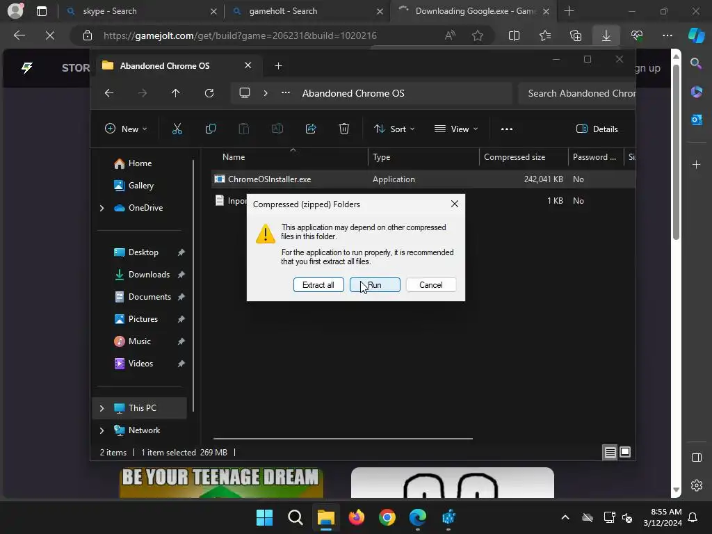Open Edge Settings and more menu
This screenshot has width=712, height=534.
click(x=667, y=35)
